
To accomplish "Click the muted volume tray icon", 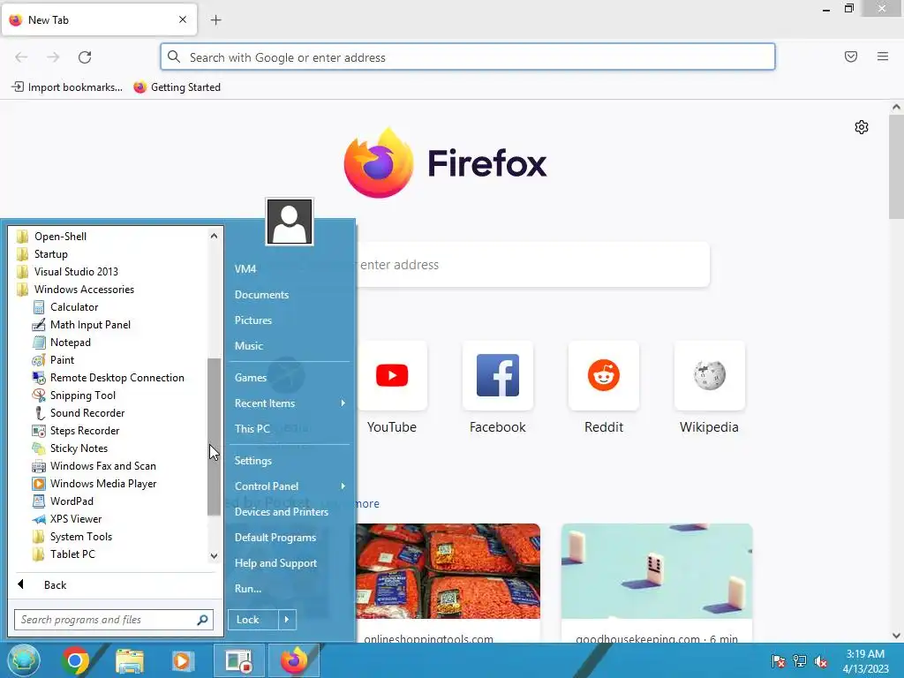I will click(821, 662).
